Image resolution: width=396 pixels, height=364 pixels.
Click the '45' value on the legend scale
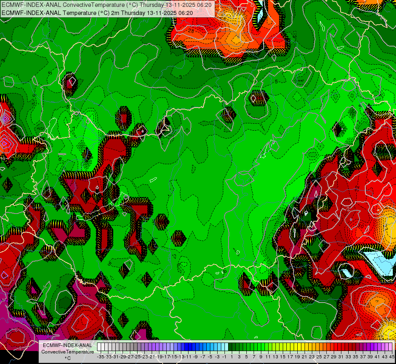[392, 357]
